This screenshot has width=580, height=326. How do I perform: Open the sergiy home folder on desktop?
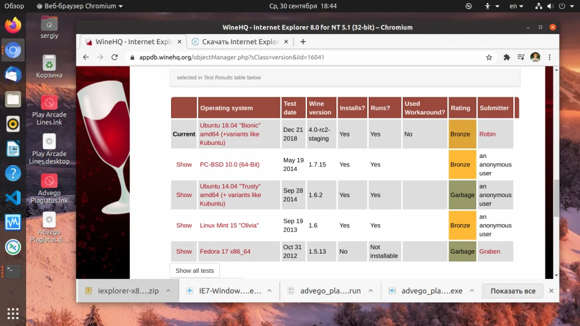49,27
